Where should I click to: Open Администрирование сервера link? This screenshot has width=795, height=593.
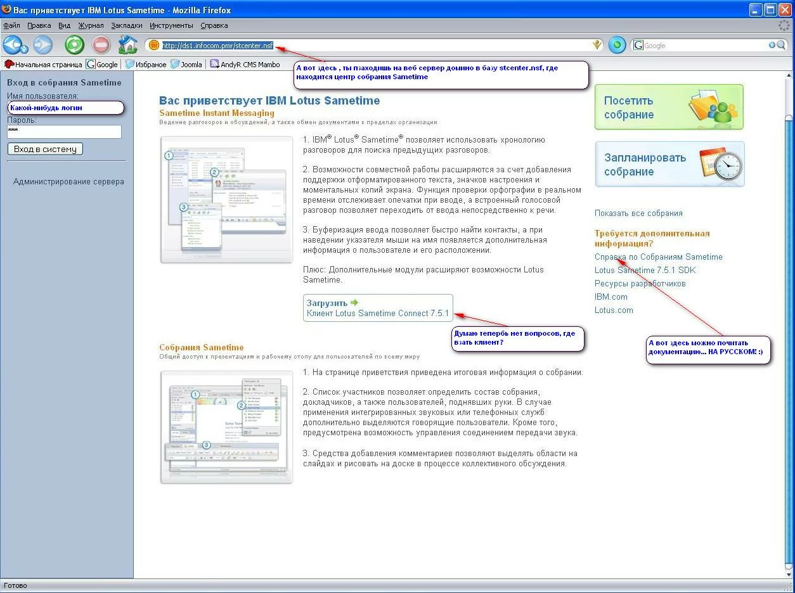pos(68,182)
